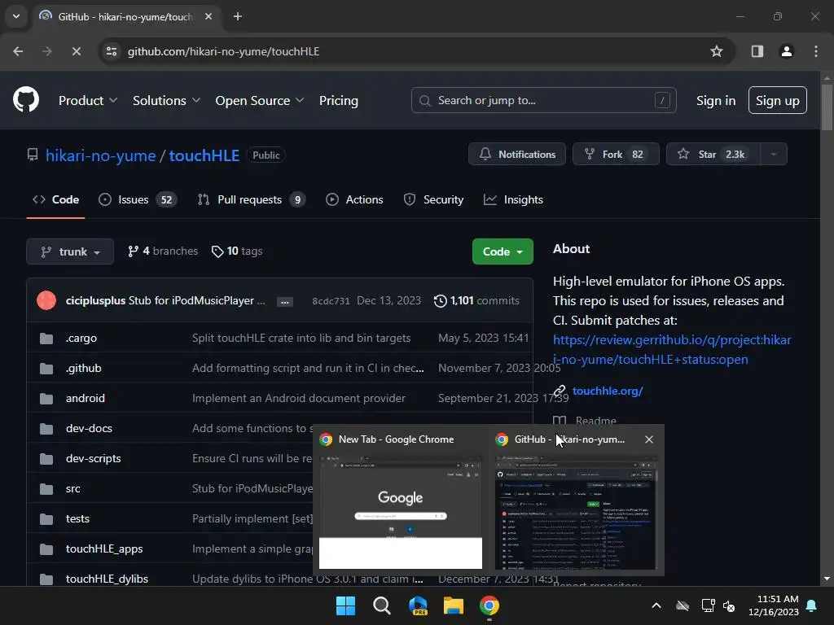Open the Chrome side panel icon
The width and height of the screenshot is (834, 625).
tap(757, 51)
